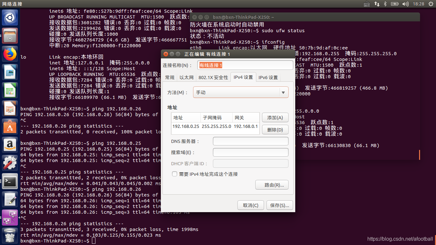Enable 'Require IPv4 addressing' checkbox
The width and height of the screenshot is (436, 245).
point(175,174)
